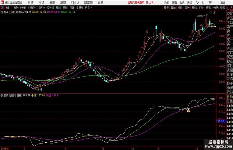Image resolution: width=233 pixels, height=150 pixels.
Task: Open the 多周期 multi-period view
Action: (x=80, y=8)
